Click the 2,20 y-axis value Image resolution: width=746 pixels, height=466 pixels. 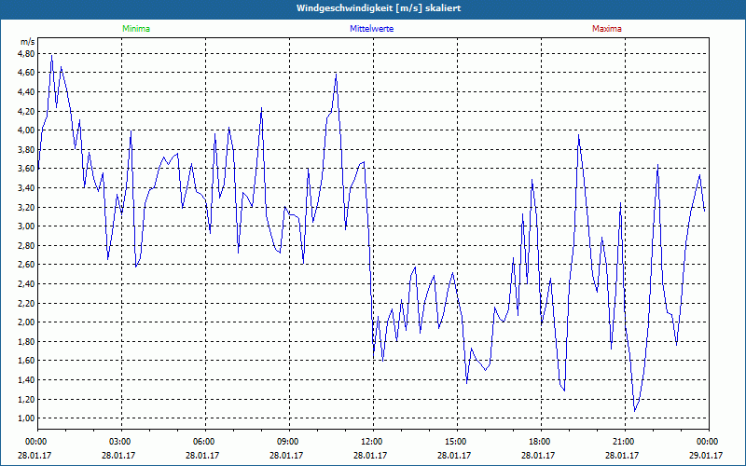point(27,304)
